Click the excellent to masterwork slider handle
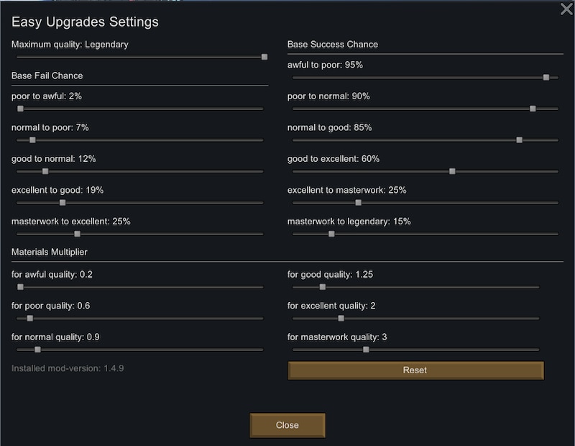 coord(358,203)
